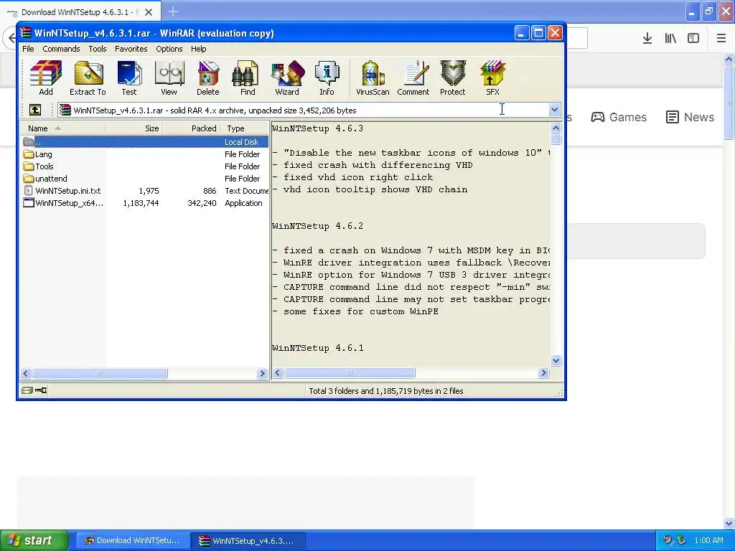Run the Test archive tool
Viewport: 735px width, 551px height.
[x=129, y=77]
